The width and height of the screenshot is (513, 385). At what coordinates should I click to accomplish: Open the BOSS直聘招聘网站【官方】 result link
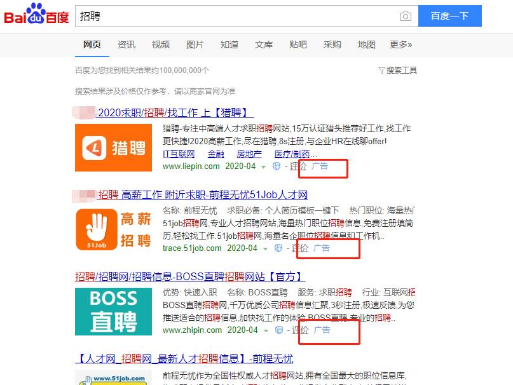[190, 275]
